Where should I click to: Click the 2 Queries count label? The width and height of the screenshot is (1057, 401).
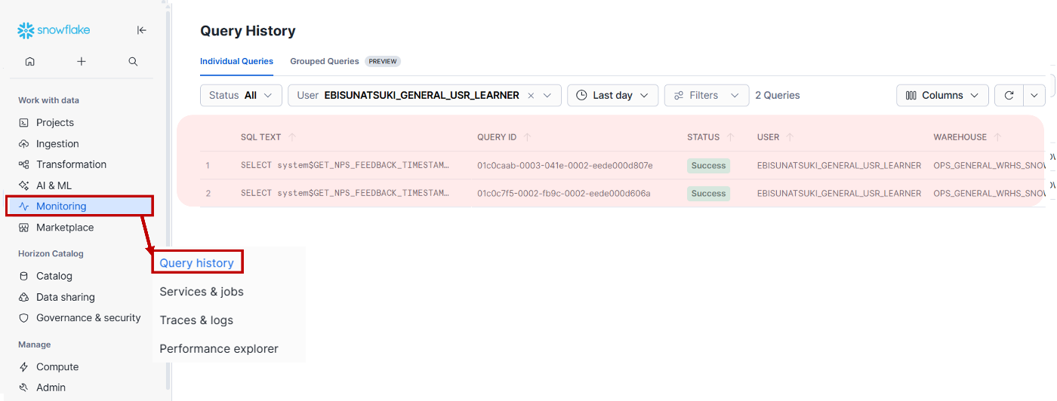tap(778, 96)
